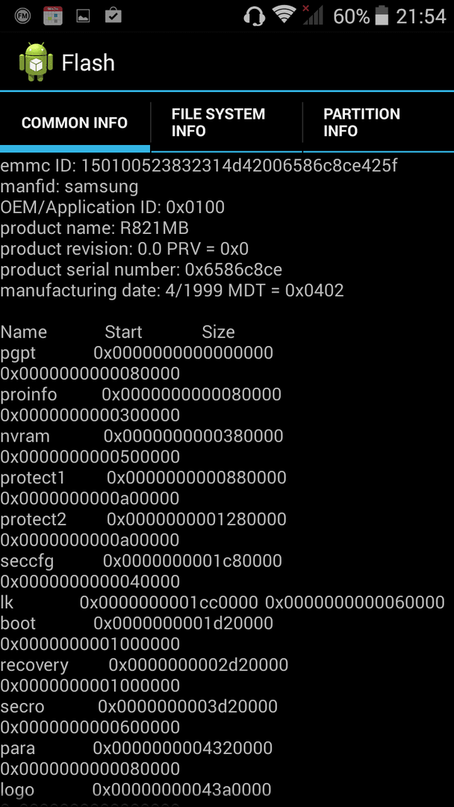This screenshot has height=807, width=454.
Task: Tap the boot partition entry
Action: click(x=136, y=634)
